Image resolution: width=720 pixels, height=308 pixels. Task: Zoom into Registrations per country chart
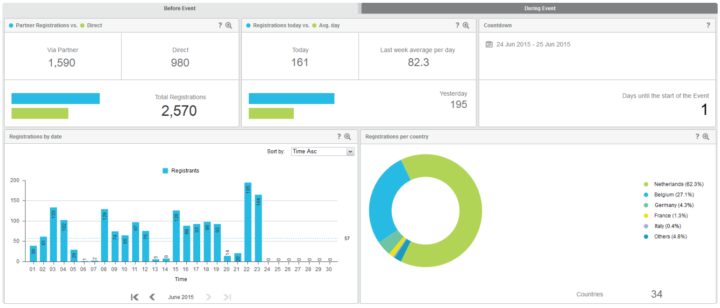pos(706,137)
